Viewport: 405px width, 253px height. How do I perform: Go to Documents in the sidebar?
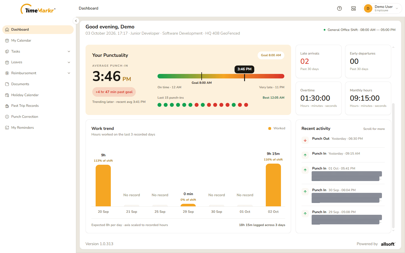click(38, 84)
